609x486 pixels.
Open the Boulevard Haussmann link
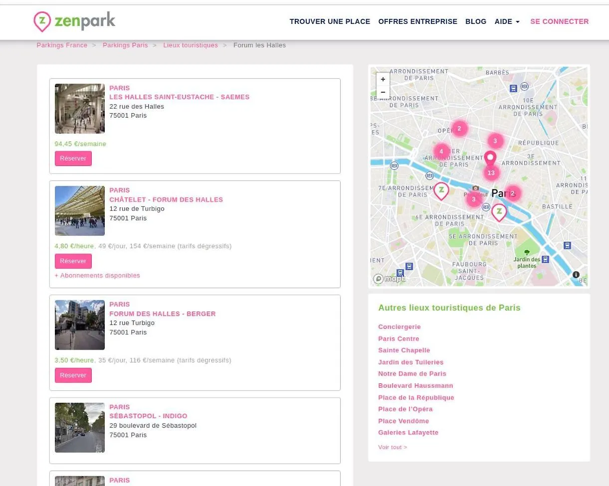click(x=415, y=386)
